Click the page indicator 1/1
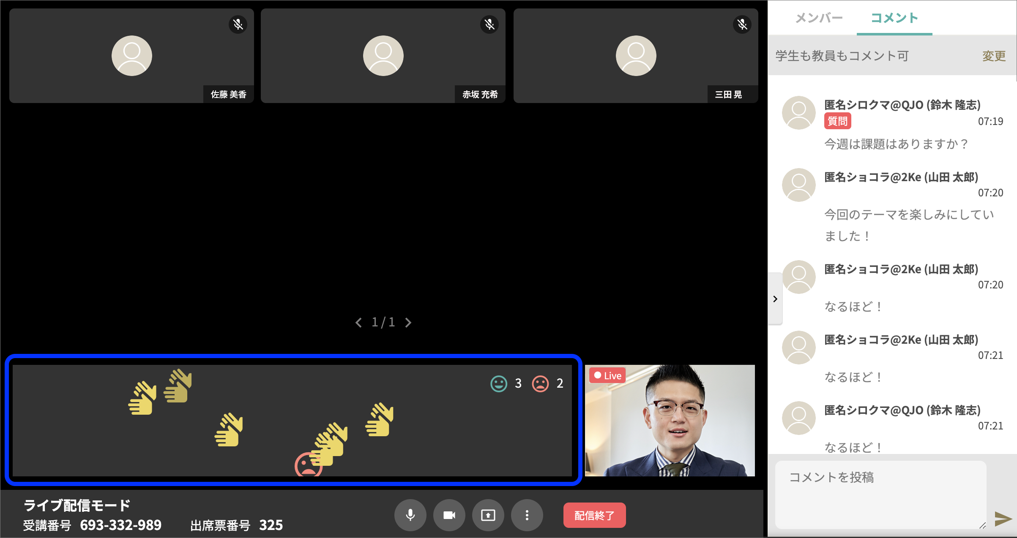1017x538 pixels. coord(383,323)
